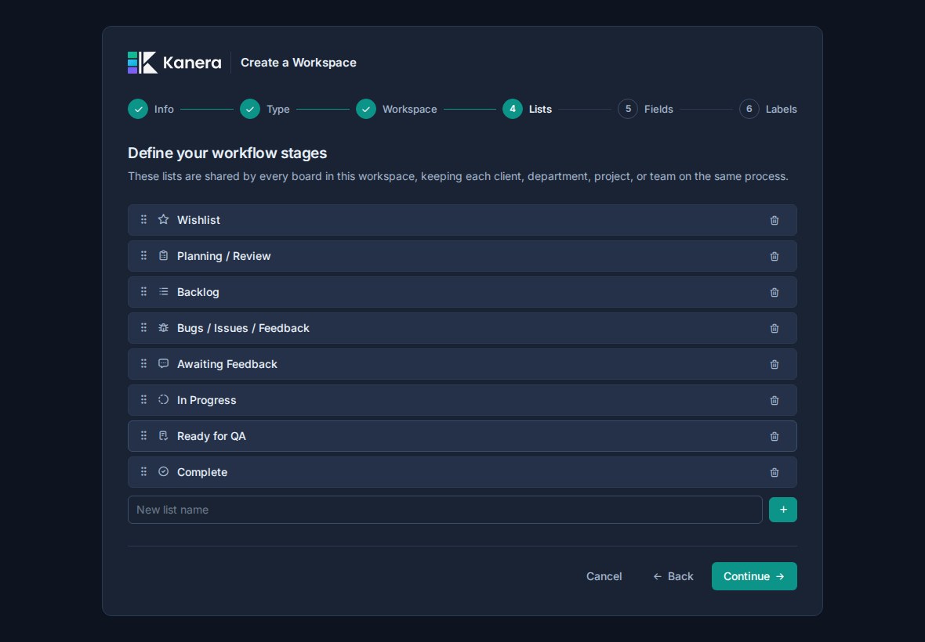Screen dimensions: 925x642
Task: Jump to the Labels step
Action: pyautogui.click(x=768, y=109)
